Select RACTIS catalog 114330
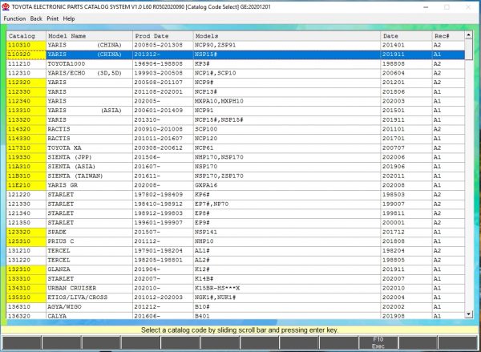The width and height of the screenshot is (481, 352). (235, 139)
